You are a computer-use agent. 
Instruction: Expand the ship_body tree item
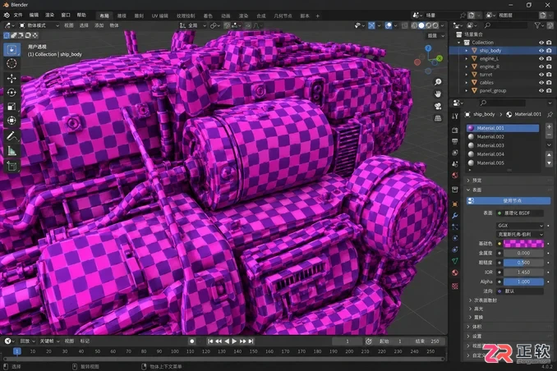467,51
